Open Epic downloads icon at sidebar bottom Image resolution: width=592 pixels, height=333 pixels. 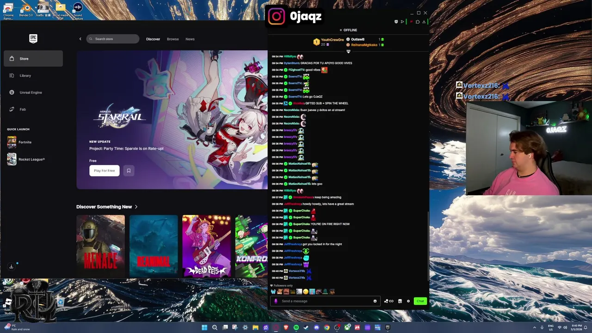(11, 266)
